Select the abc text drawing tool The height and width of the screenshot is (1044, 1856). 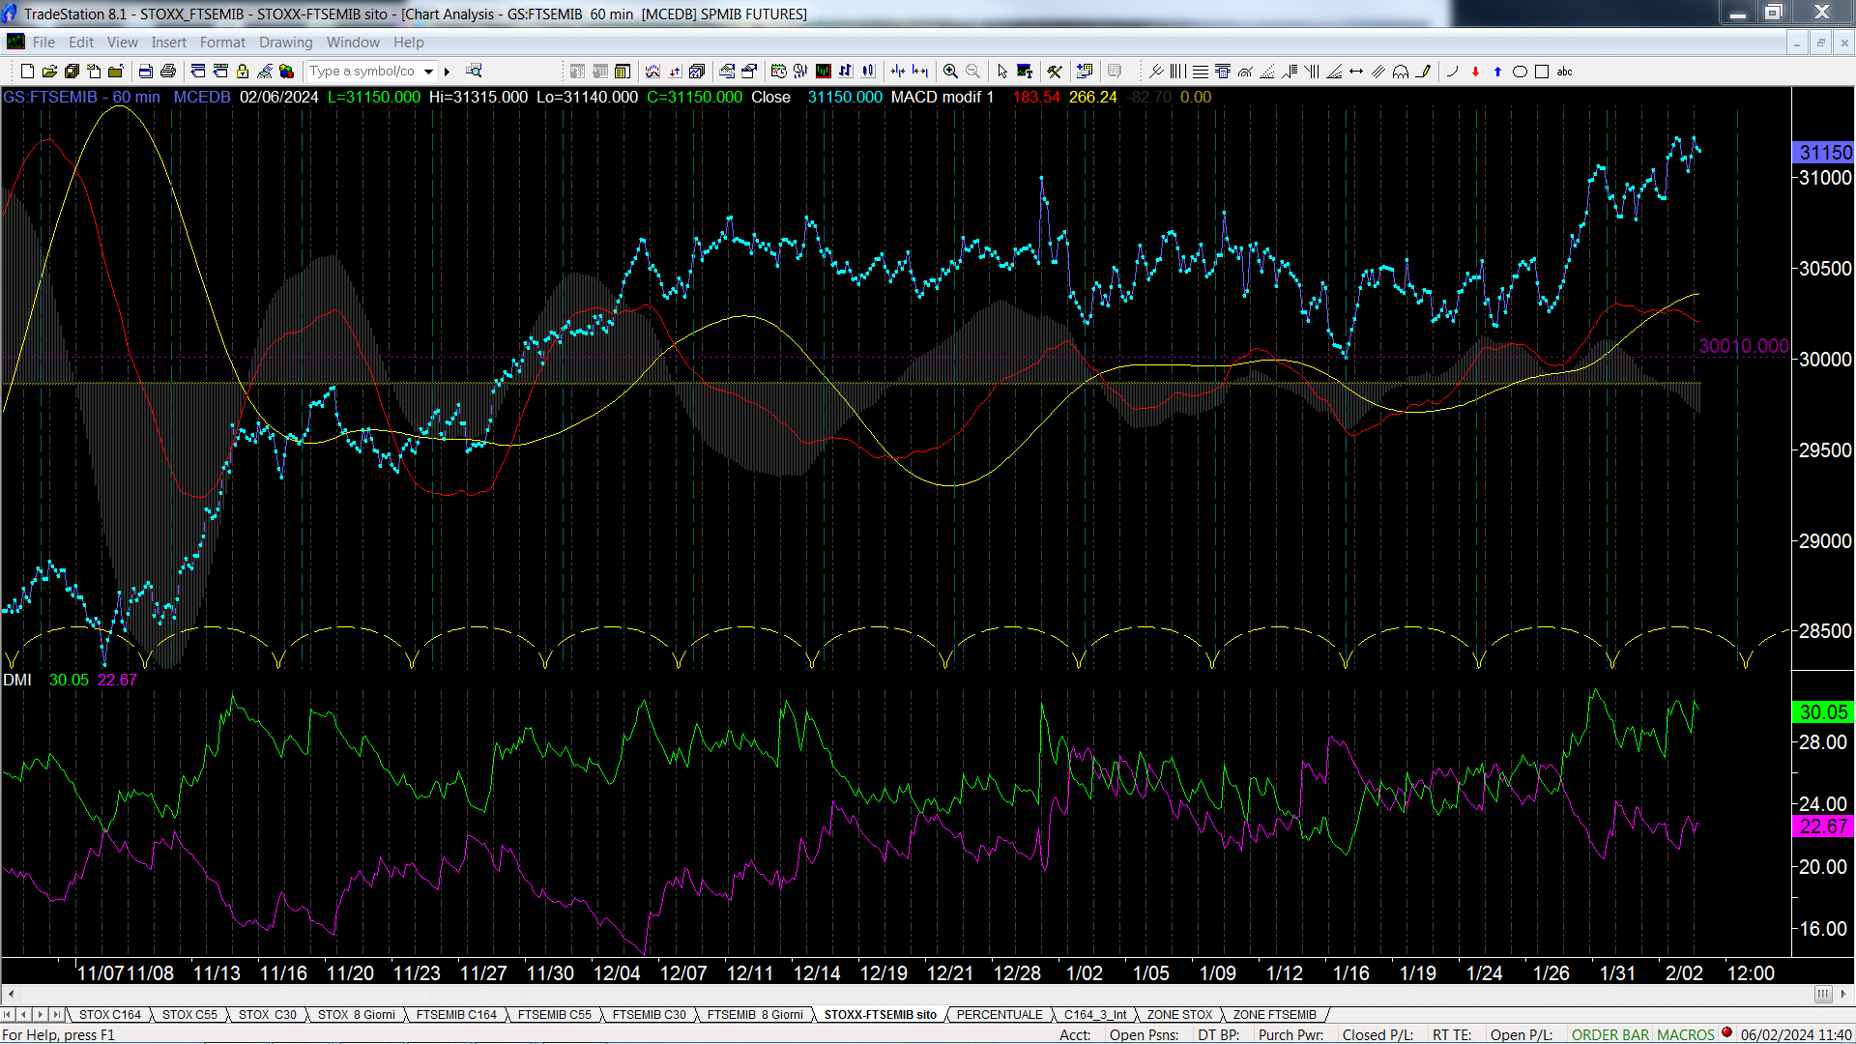click(1564, 72)
